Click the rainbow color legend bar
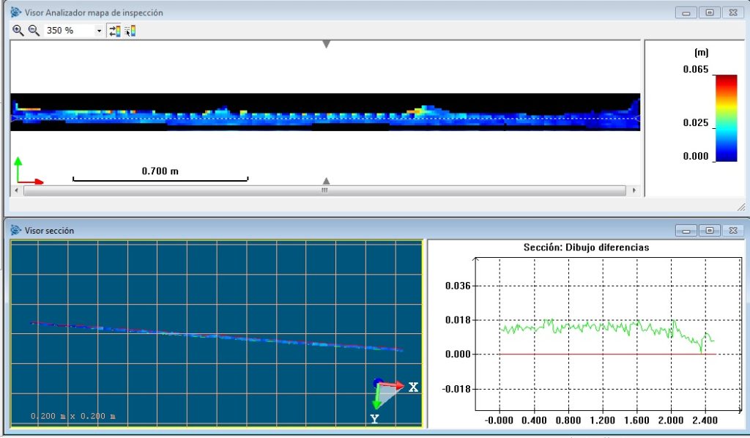 click(x=726, y=117)
